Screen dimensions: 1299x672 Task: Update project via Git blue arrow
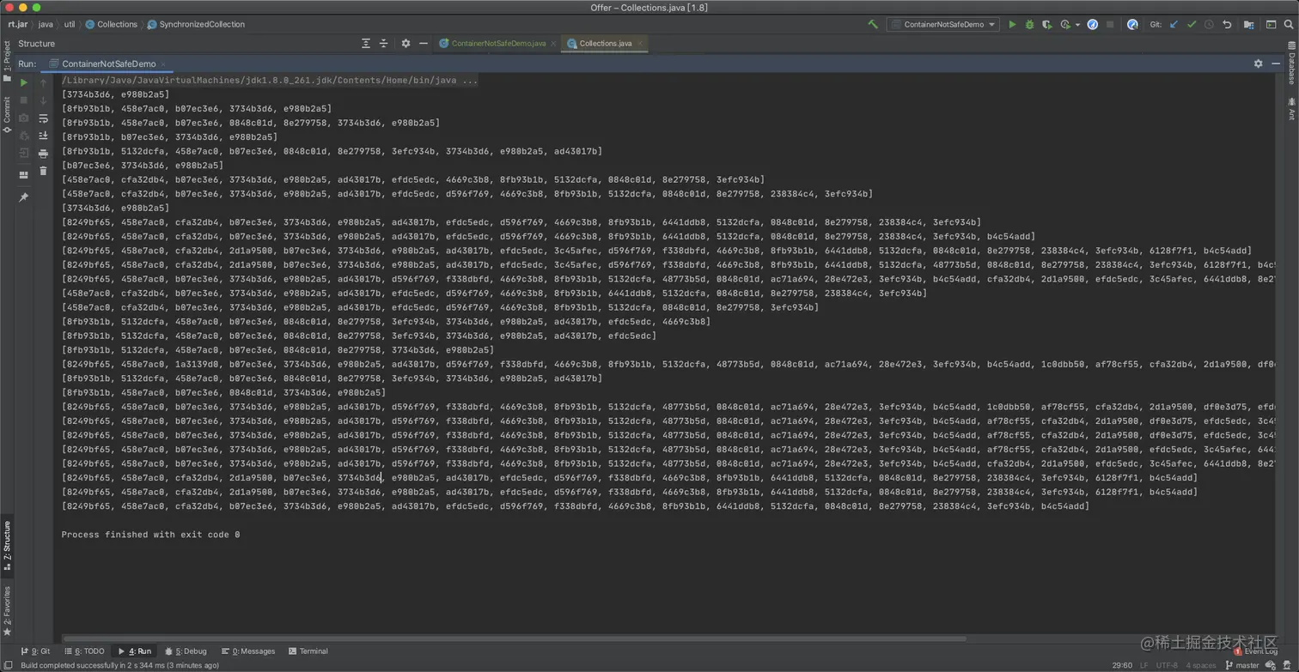click(1174, 25)
